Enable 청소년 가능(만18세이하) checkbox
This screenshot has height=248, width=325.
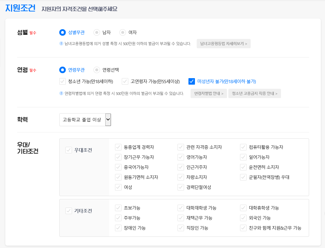point(62,81)
